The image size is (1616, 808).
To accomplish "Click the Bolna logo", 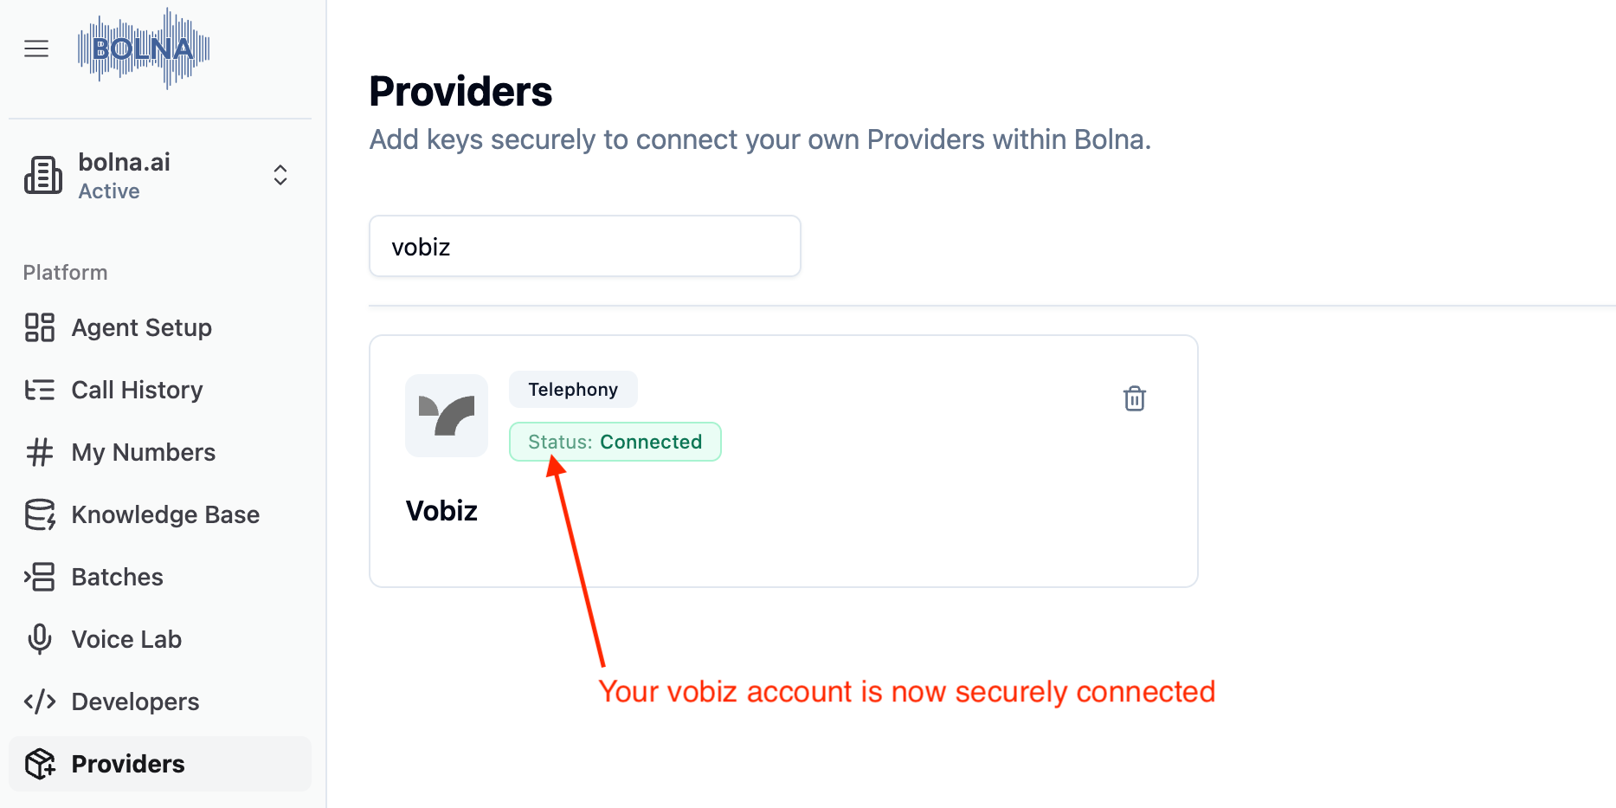I will 143,48.
